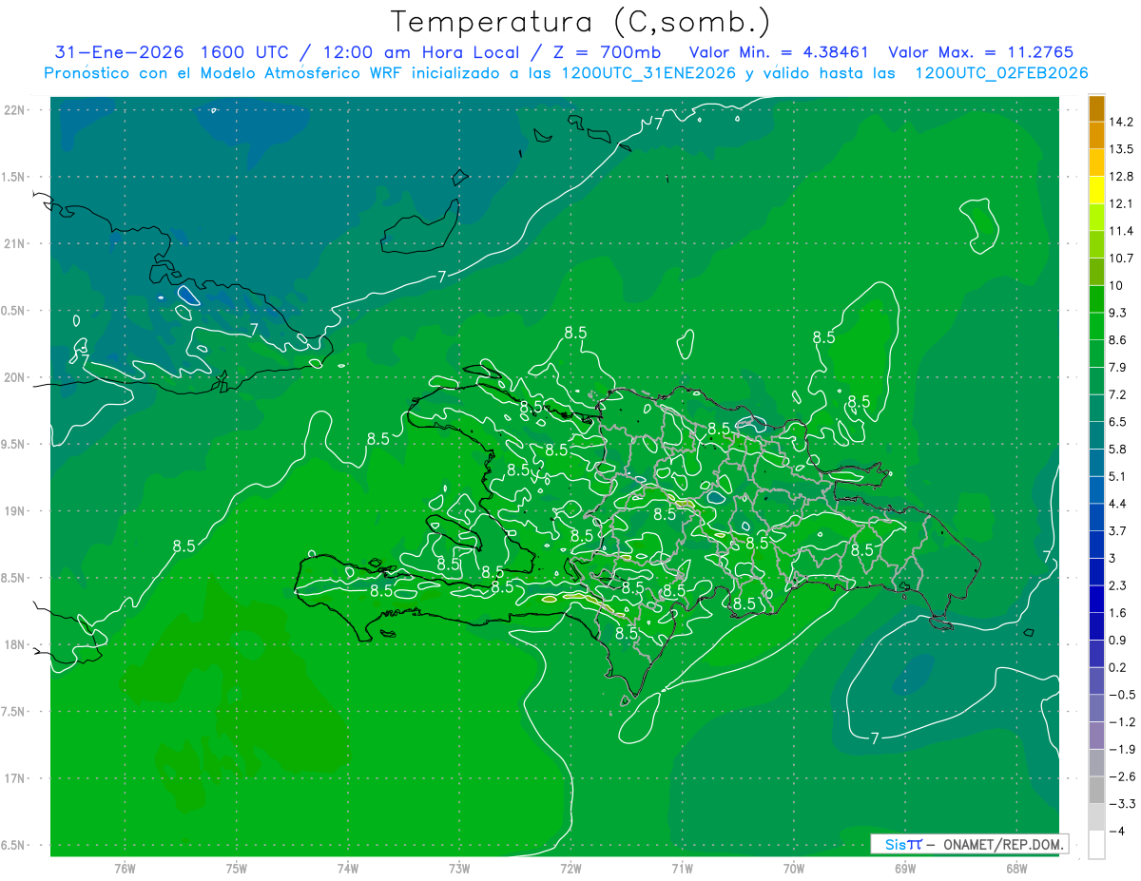Screen dimensions: 1141x881
Task: Click 'Valor Min. = 4.38461' text
Action: [x=778, y=52]
